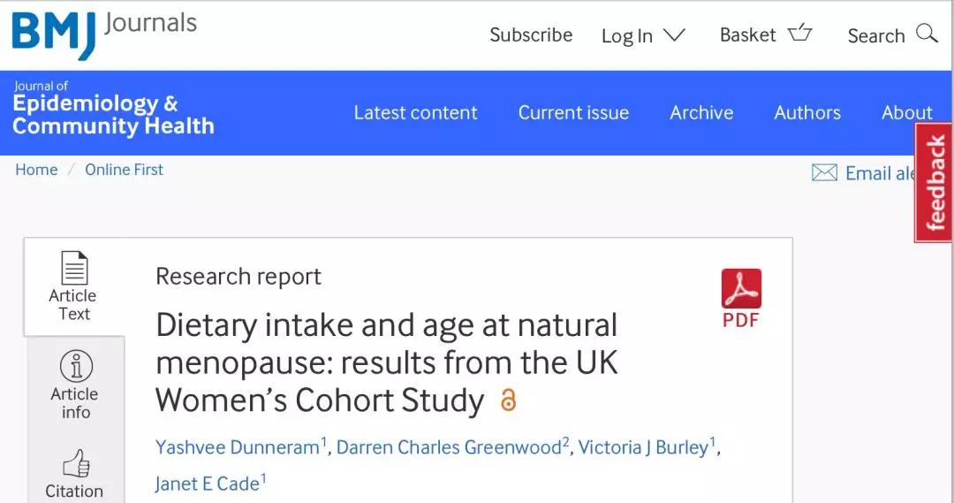Open the Current issue menu item
This screenshot has height=503, width=954.
(x=573, y=112)
